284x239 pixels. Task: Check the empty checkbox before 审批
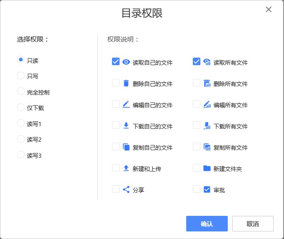[x=197, y=189]
